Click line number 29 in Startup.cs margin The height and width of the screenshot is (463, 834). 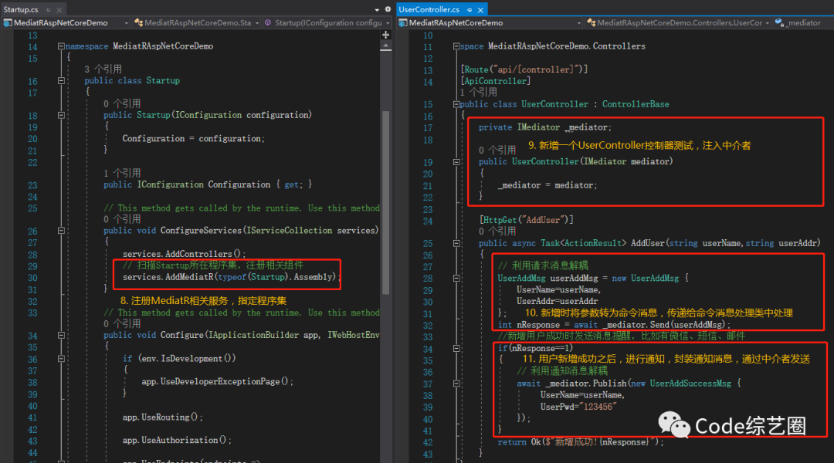pyautogui.click(x=32, y=266)
